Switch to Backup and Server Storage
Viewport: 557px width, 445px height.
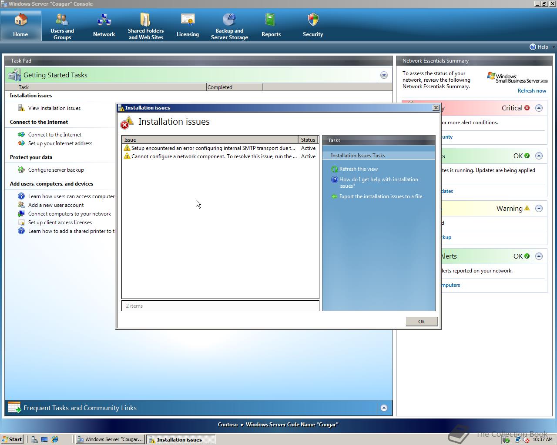tap(229, 26)
